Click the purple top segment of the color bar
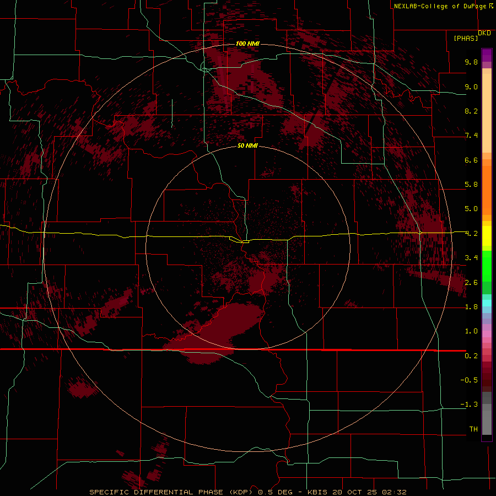Image resolution: width=496 pixels, height=496 pixels. tap(487, 55)
